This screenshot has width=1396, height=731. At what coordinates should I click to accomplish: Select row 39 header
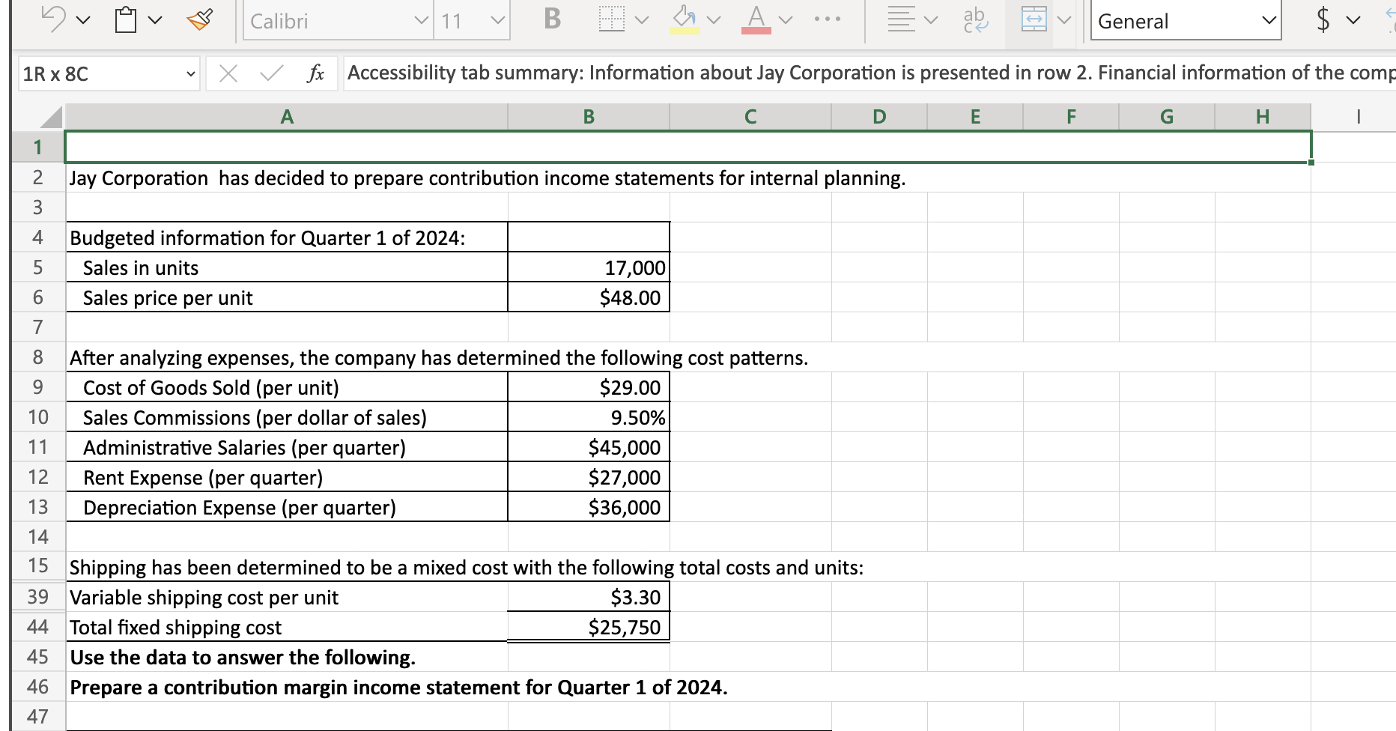[x=38, y=596]
